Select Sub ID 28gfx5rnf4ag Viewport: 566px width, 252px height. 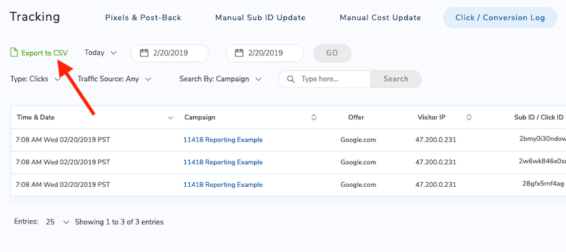[x=543, y=184]
